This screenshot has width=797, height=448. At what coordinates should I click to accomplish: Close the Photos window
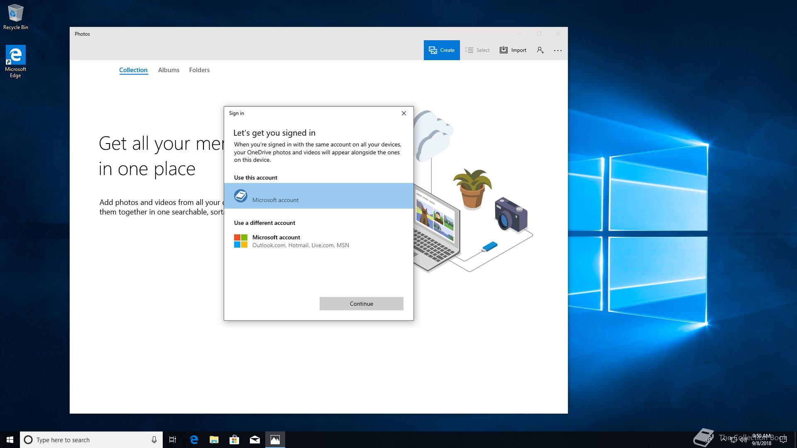(558, 34)
